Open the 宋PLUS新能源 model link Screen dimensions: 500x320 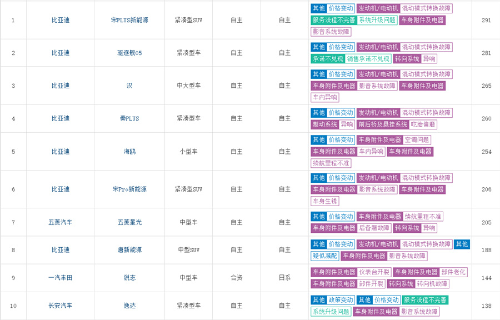pyautogui.click(x=129, y=20)
